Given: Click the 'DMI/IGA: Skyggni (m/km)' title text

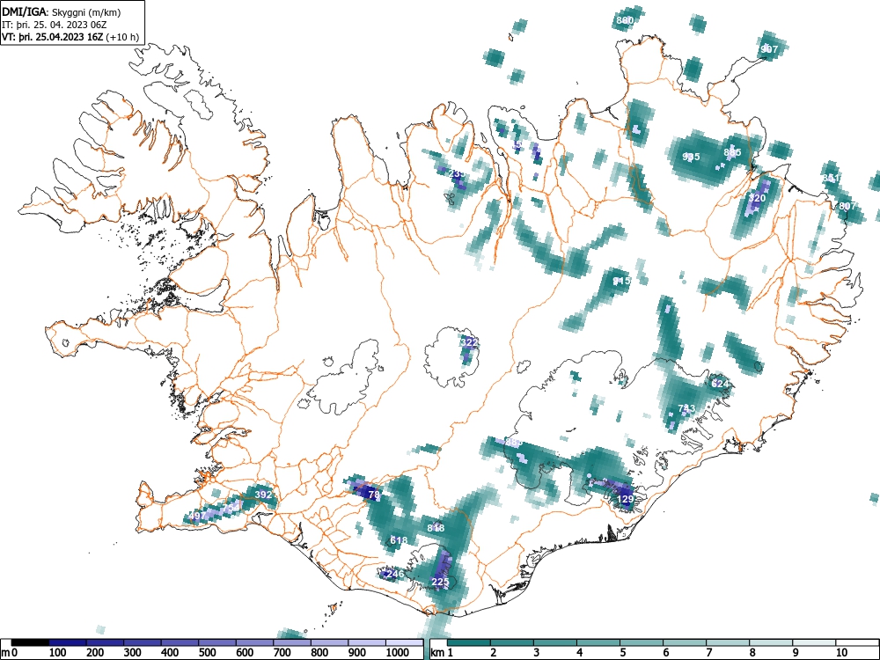Looking at the screenshot, I should coord(62,12).
